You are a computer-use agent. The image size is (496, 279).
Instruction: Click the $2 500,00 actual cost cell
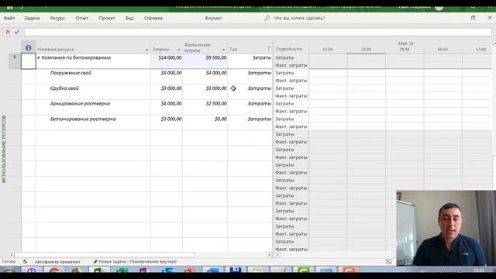205,107
